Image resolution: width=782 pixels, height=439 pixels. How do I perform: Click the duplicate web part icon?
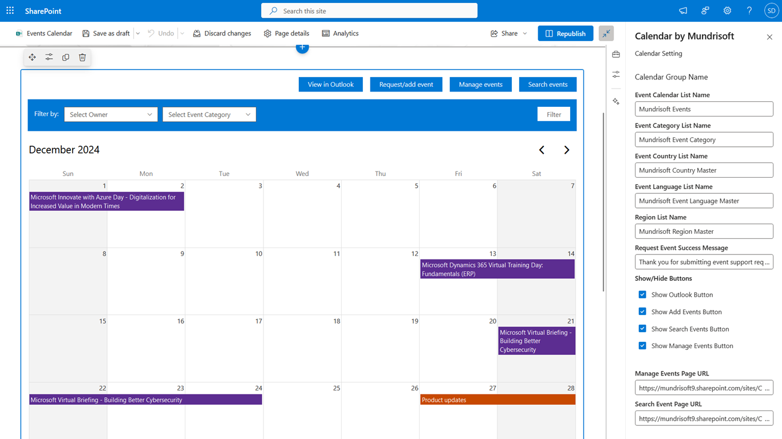[x=66, y=57]
